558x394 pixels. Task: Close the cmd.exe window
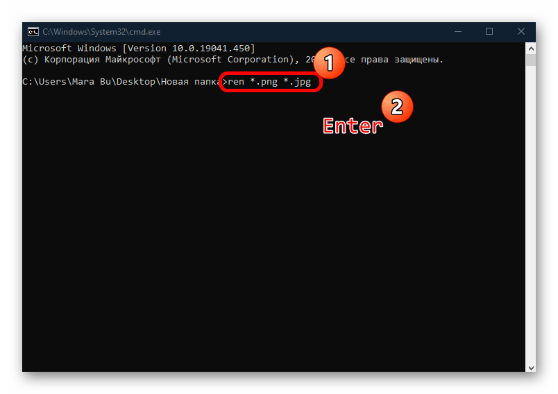[x=521, y=32]
